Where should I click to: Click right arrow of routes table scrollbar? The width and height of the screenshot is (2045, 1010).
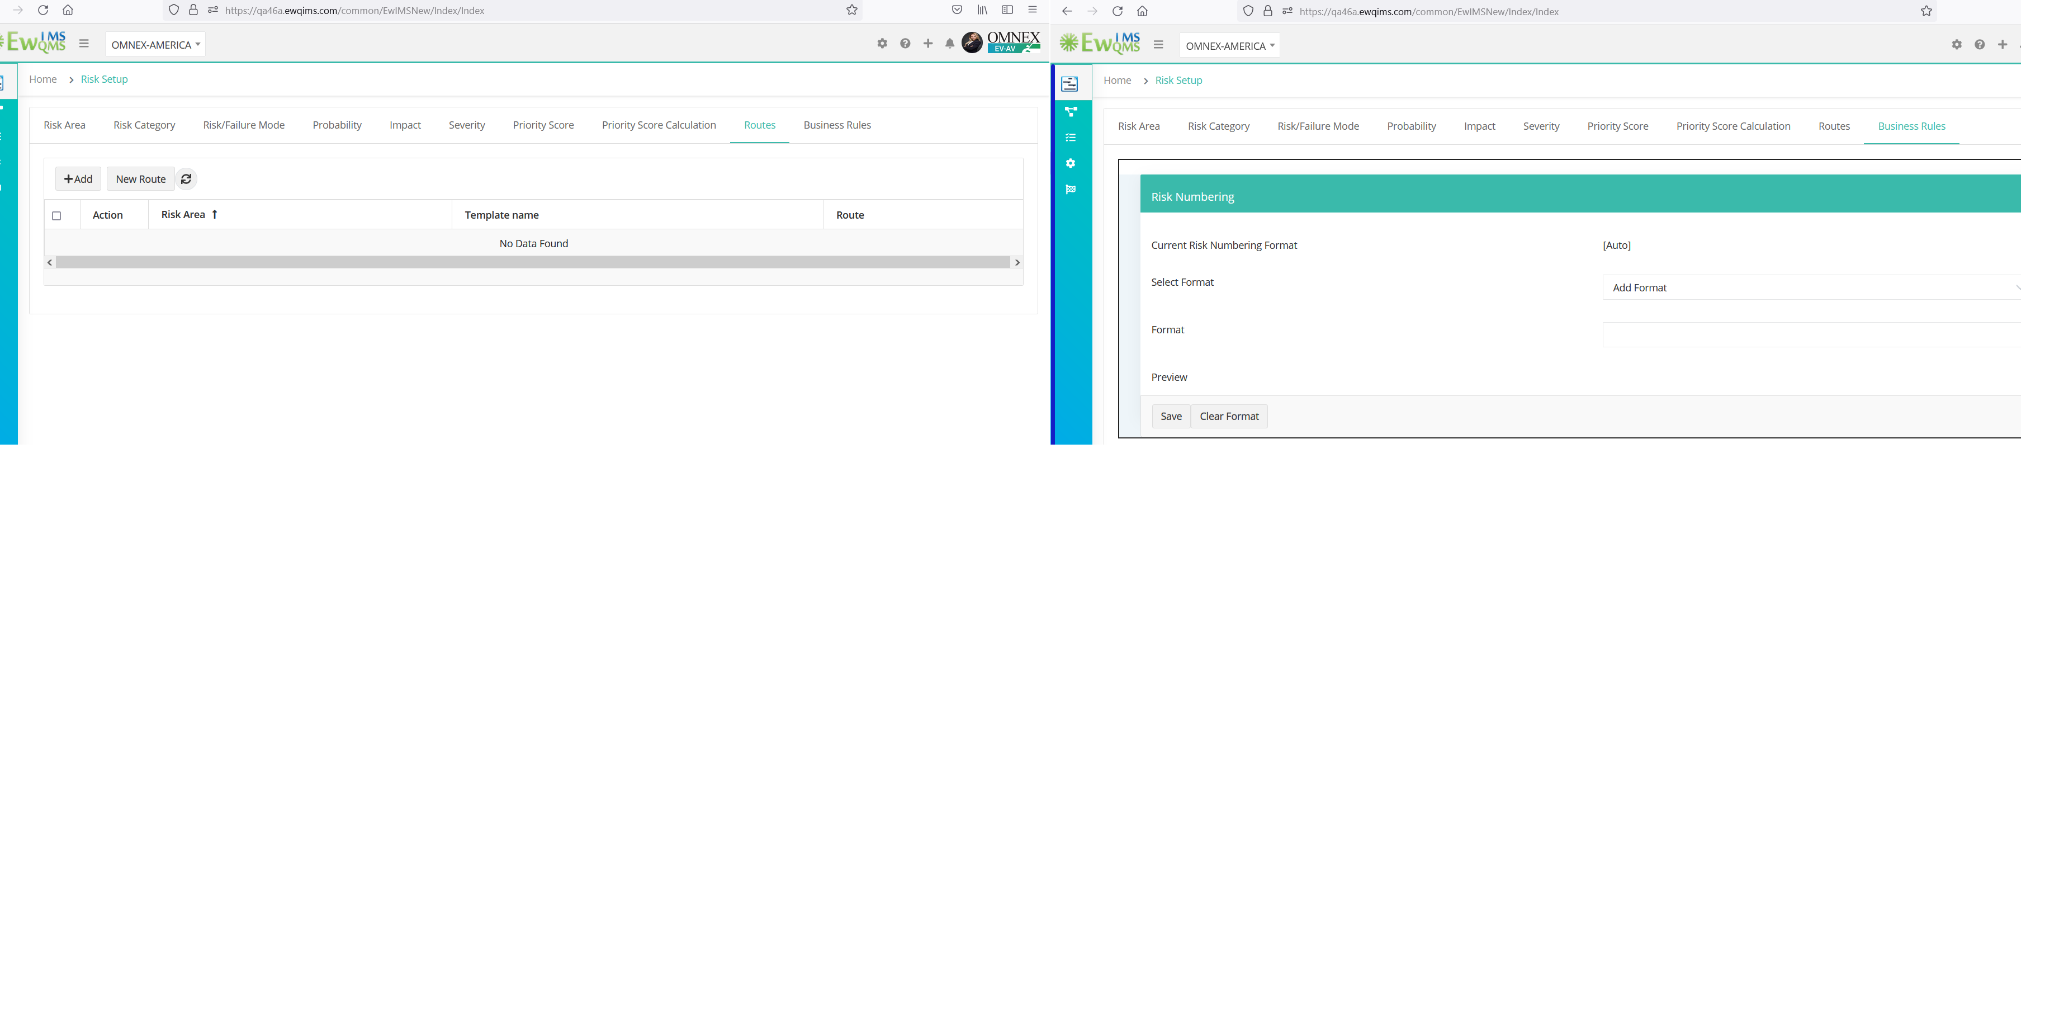[x=1017, y=263]
